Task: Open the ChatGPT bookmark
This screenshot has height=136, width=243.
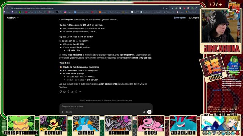Action: tap(135, 12)
